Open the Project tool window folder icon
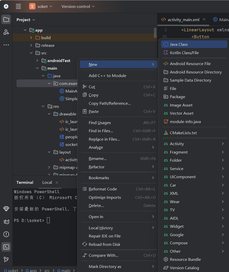The height and width of the screenshot is (272, 229). [x=6, y=19]
